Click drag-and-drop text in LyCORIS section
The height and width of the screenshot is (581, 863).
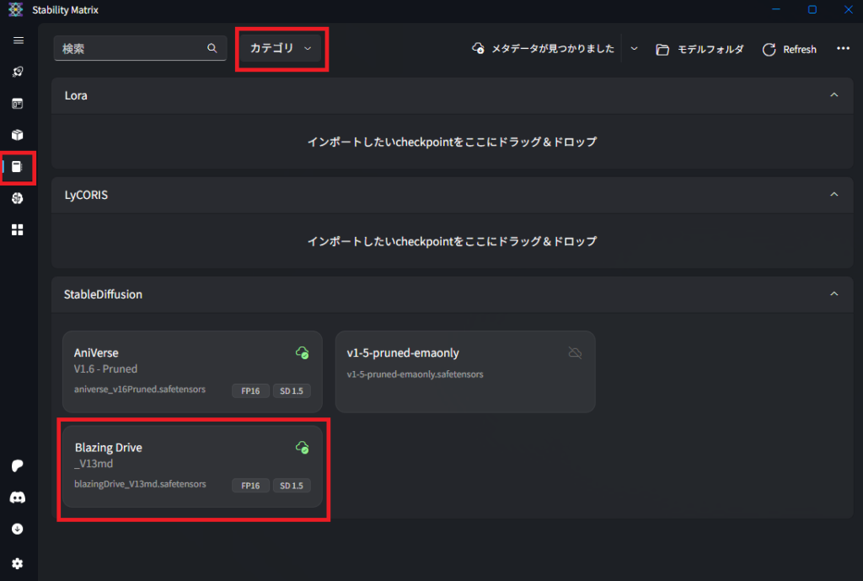point(452,241)
